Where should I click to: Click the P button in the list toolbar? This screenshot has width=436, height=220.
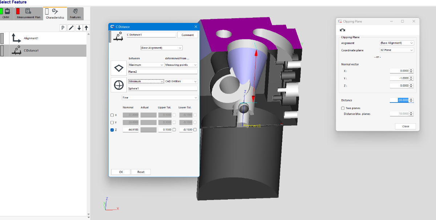tap(62, 28)
